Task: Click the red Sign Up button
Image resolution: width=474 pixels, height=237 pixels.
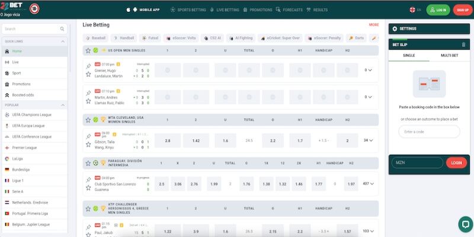Action: coord(462,10)
